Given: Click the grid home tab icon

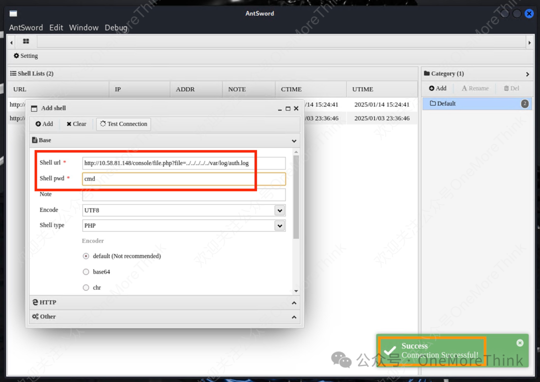Looking at the screenshot, I should coord(26,41).
